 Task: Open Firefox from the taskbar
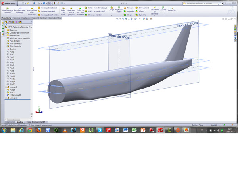pyautogui.click(x=39, y=130)
